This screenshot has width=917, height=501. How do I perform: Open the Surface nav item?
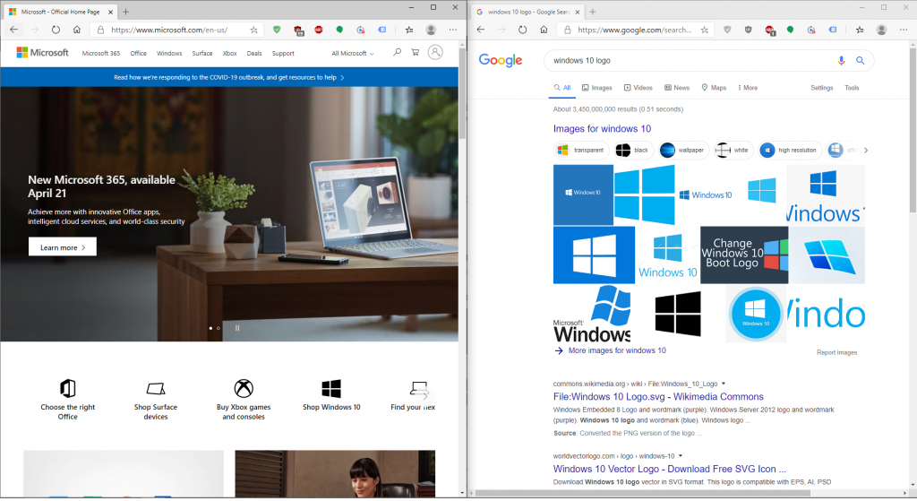pyautogui.click(x=202, y=53)
